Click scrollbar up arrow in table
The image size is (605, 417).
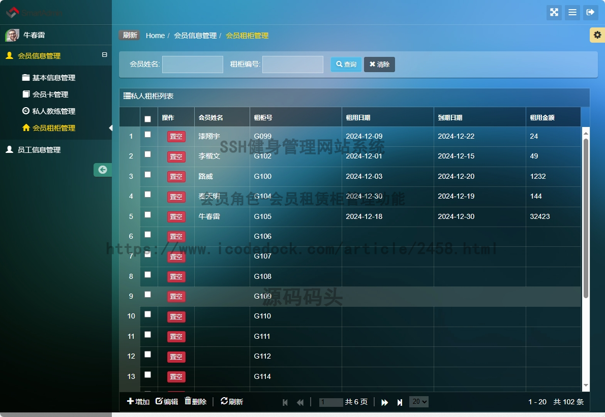click(x=586, y=133)
